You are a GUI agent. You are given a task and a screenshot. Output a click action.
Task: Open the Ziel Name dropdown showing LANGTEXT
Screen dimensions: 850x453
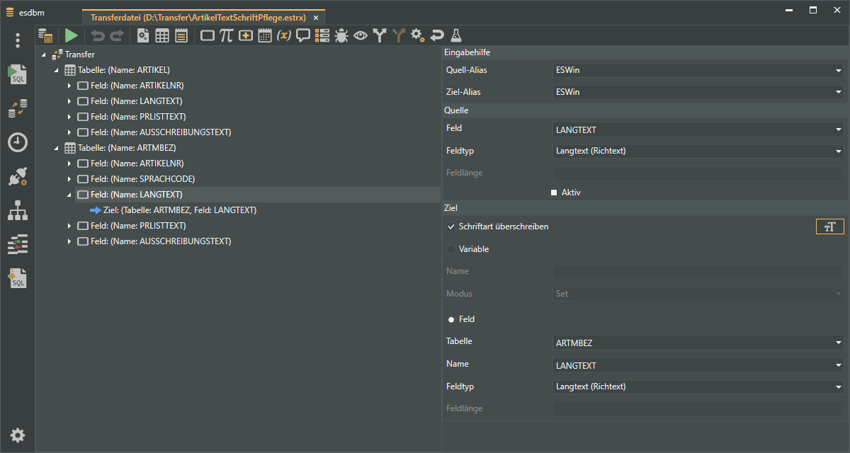coord(698,365)
